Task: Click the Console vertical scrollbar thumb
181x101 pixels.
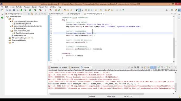Action: tap(176, 87)
